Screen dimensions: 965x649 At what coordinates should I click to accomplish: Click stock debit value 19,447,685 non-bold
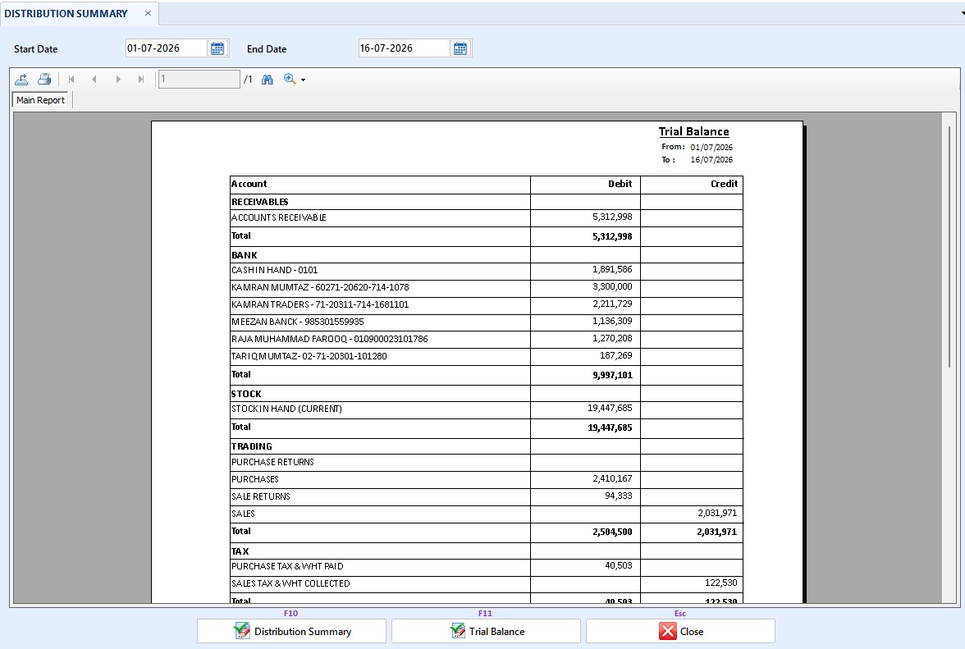coord(610,409)
